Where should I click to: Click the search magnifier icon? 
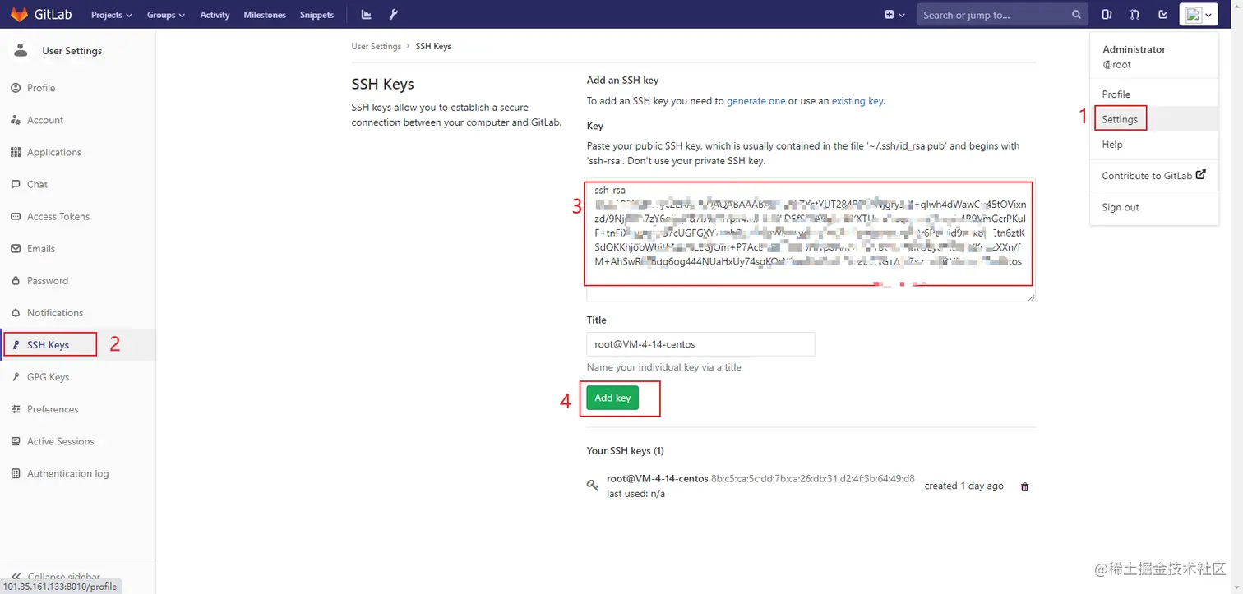[1077, 15]
